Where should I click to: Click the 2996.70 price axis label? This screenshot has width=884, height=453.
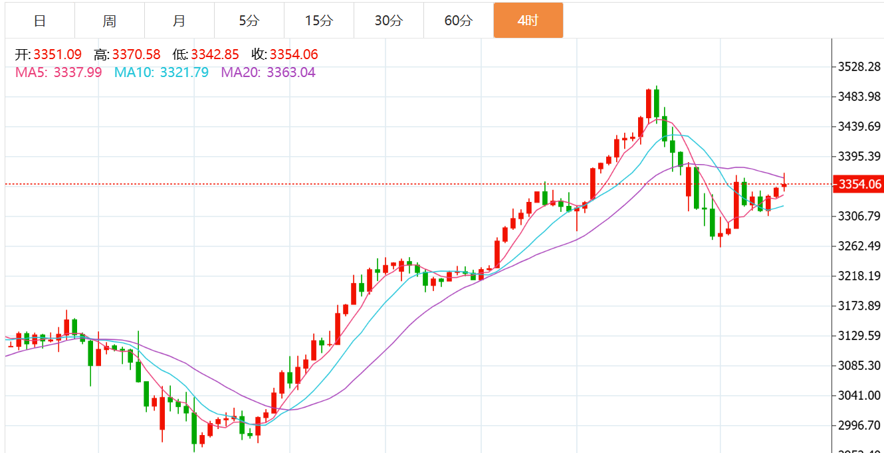[859, 425]
